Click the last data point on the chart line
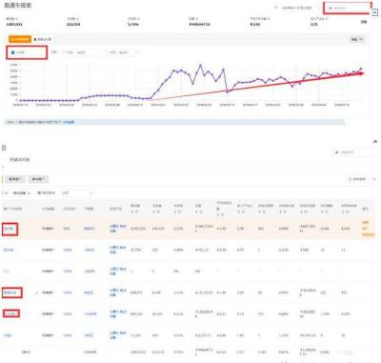The image size is (381, 363). (361, 69)
